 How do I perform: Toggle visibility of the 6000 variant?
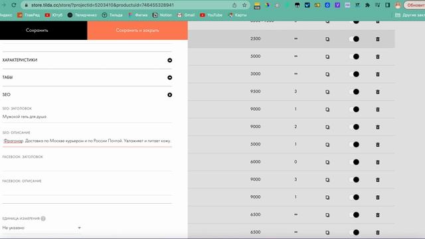point(354,162)
